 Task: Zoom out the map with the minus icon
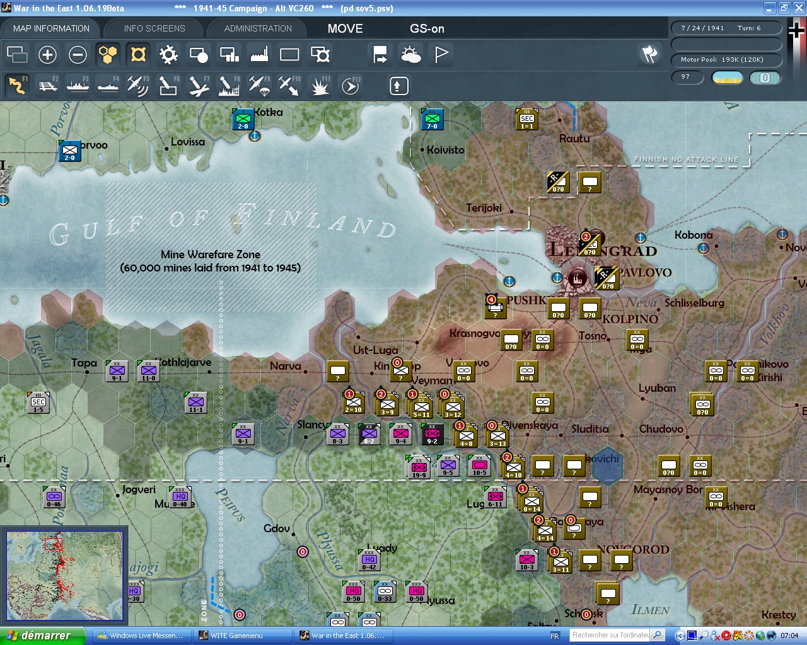(x=78, y=55)
